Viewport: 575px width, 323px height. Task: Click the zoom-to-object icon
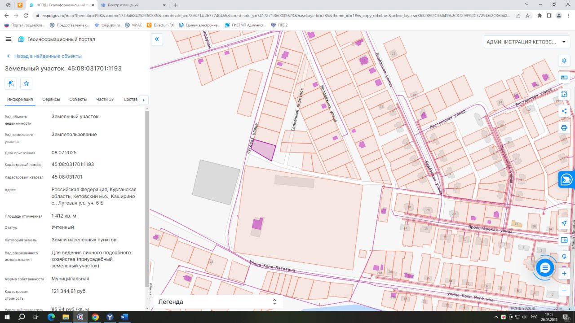[x=11, y=83]
